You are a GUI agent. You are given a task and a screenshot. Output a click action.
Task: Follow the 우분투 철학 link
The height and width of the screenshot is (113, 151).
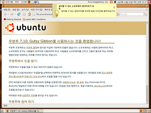31,48
